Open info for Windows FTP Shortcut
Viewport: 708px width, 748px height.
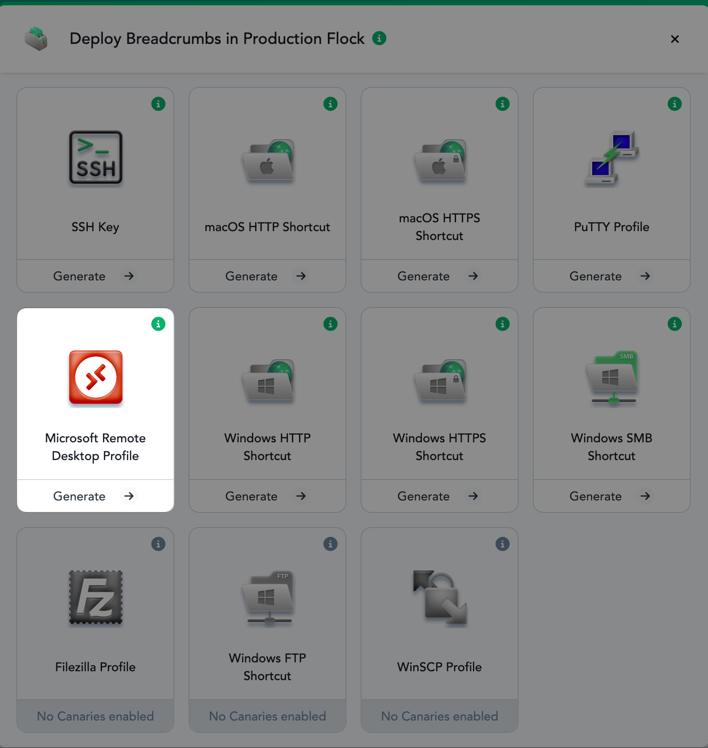tap(330, 544)
